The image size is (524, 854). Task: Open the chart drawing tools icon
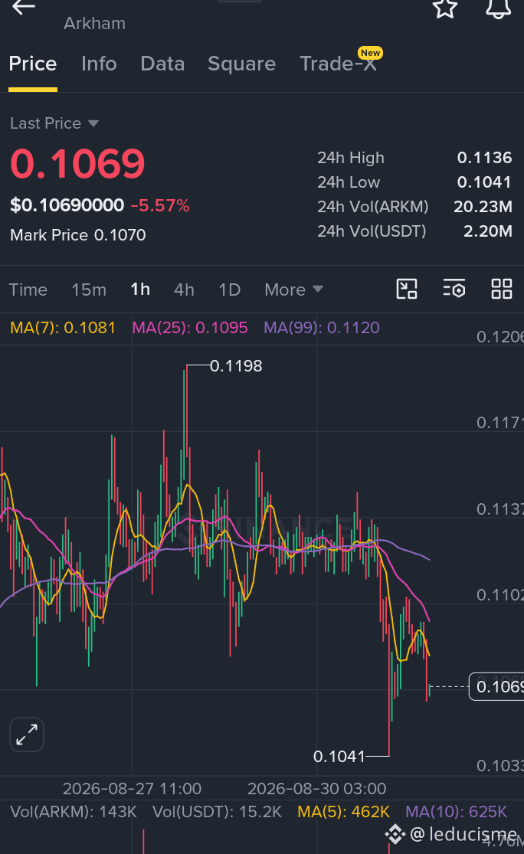point(407,290)
